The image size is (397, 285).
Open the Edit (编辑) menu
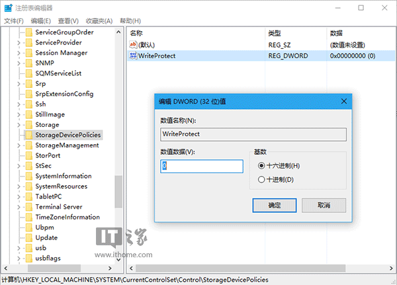41,20
